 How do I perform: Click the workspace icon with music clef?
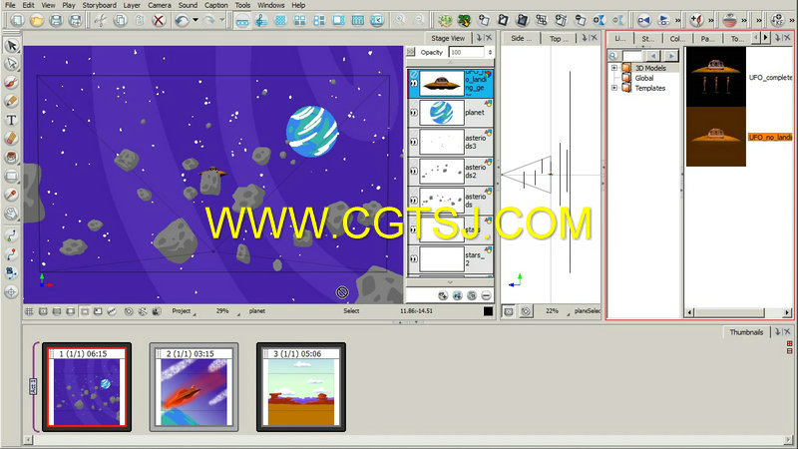pyautogui.click(x=261, y=20)
